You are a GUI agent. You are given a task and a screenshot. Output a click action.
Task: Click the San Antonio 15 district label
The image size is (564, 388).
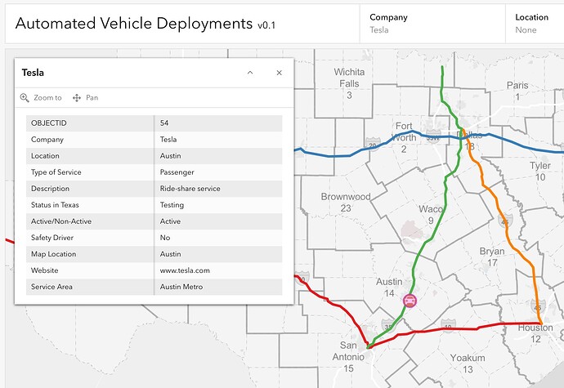pyautogui.click(x=348, y=357)
